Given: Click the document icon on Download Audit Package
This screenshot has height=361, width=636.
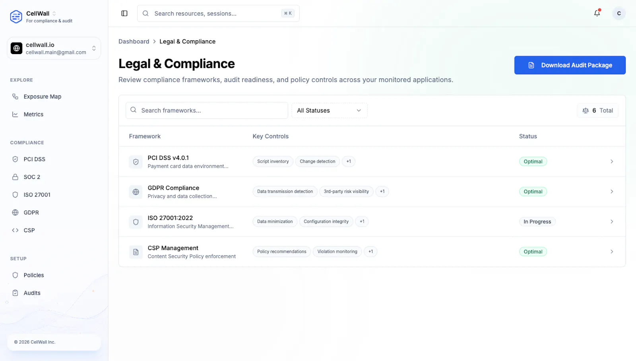Looking at the screenshot, I should [x=531, y=65].
